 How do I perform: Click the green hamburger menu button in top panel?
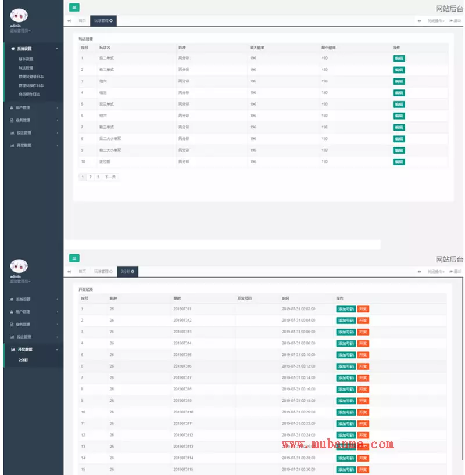coord(74,8)
